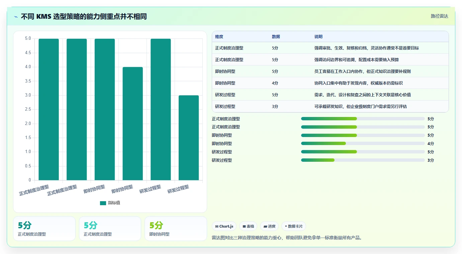462x254 pixels.
Task: Click the y-axis tick 2.5
Action: click(28, 109)
